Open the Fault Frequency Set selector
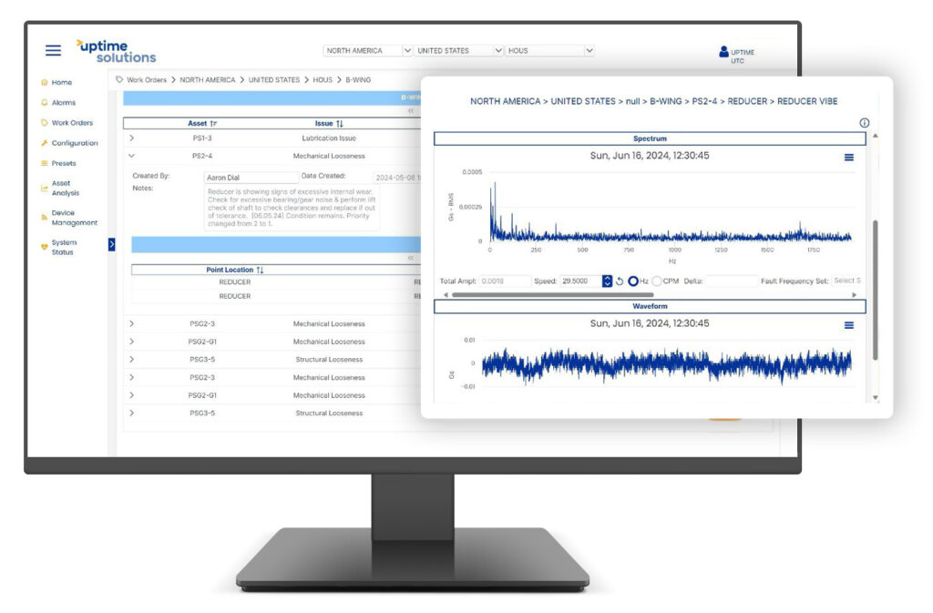 849,281
